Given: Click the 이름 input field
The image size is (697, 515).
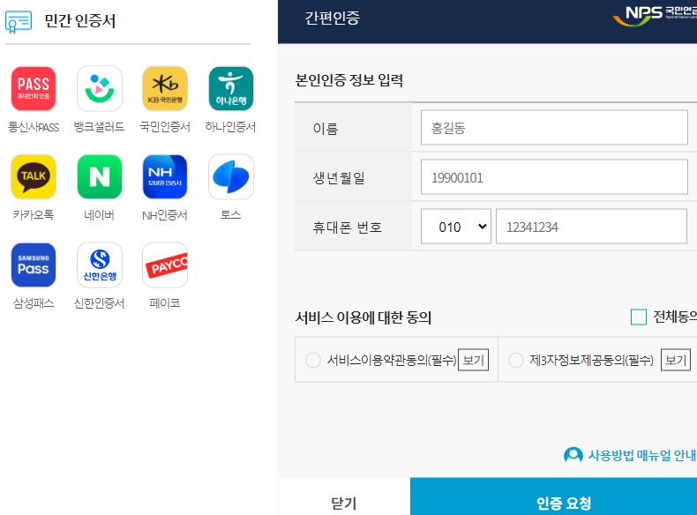Looking at the screenshot, I should click(x=554, y=128).
